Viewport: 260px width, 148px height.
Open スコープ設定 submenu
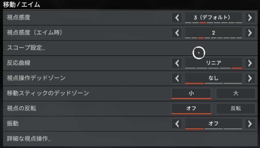tap(26, 48)
